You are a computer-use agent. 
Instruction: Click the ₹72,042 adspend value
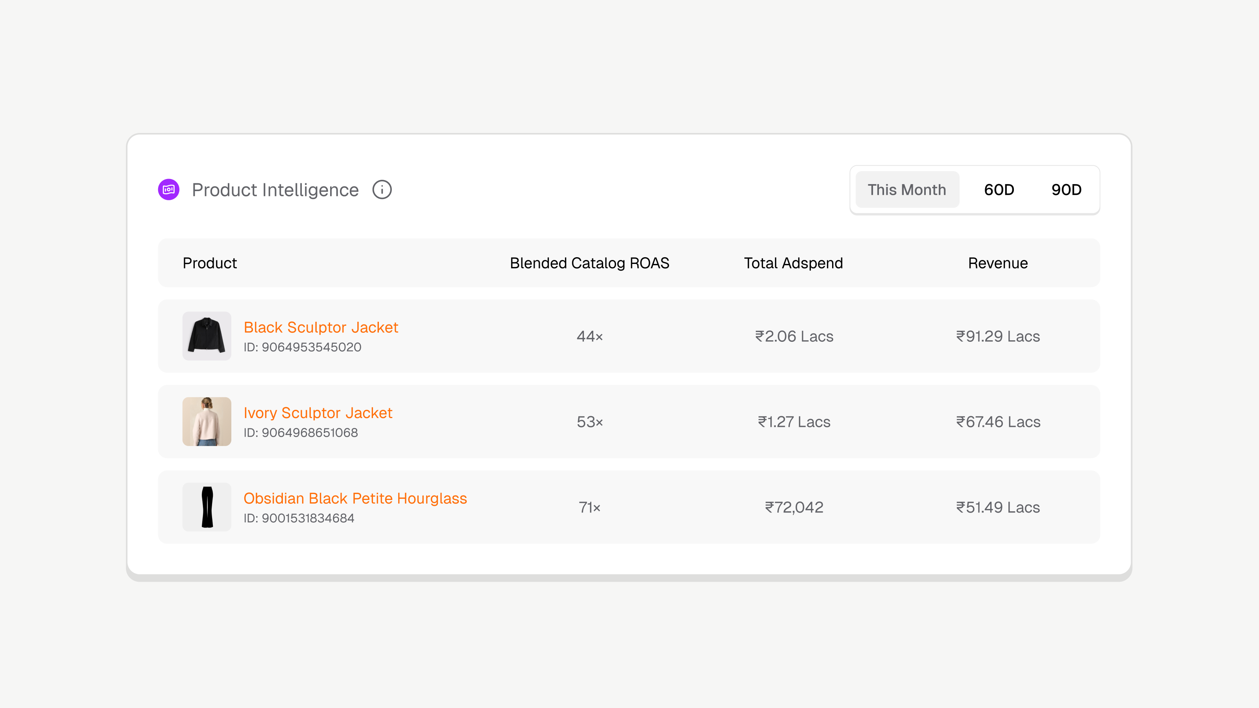[794, 508]
